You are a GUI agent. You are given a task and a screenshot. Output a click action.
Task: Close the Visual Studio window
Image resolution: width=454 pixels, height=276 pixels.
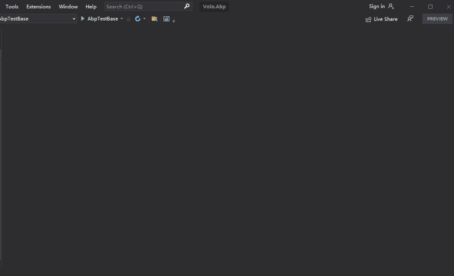pyautogui.click(x=449, y=6)
